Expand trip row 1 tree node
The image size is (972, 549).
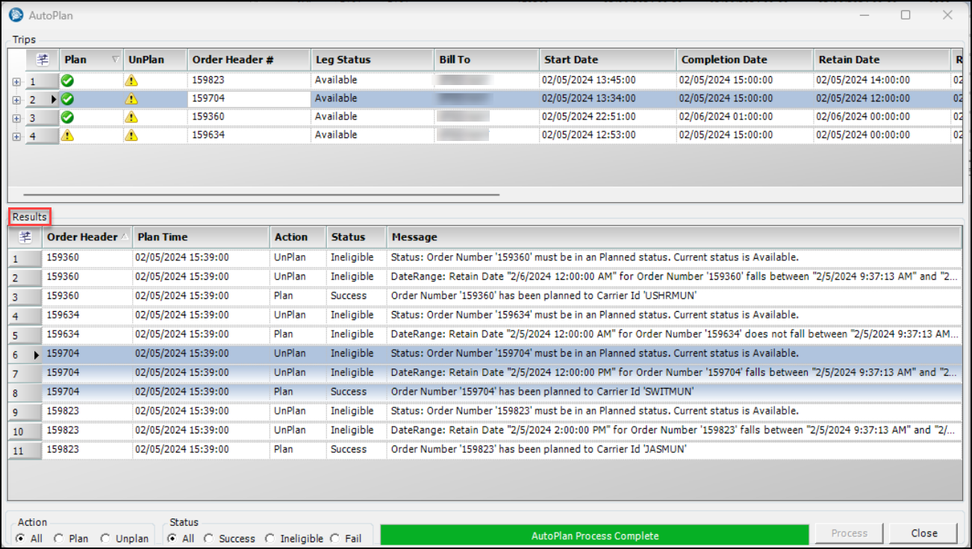[x=16, y=82]
